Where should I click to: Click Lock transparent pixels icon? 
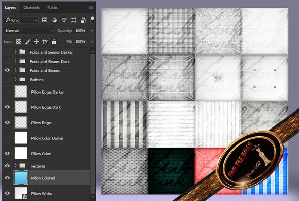(x=19, y=42)
